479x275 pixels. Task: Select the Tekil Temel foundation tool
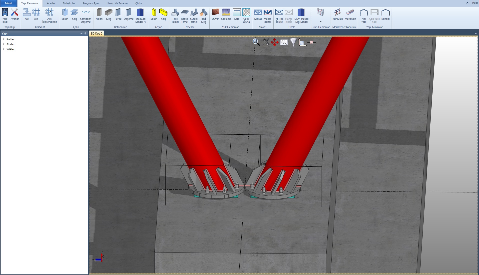pos(175,16)
